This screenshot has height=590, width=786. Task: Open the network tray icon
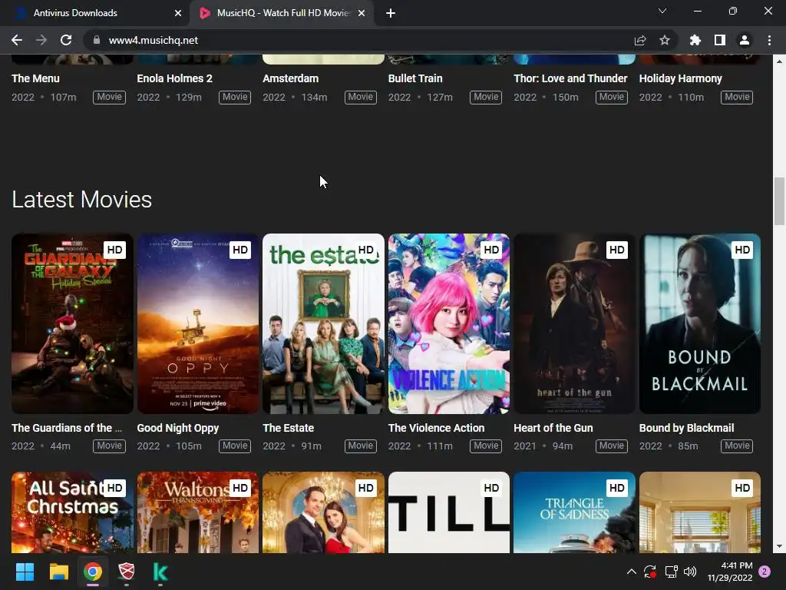[x=671, y=572]
